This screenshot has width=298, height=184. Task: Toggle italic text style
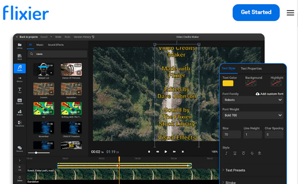click(x=226, y=153)
